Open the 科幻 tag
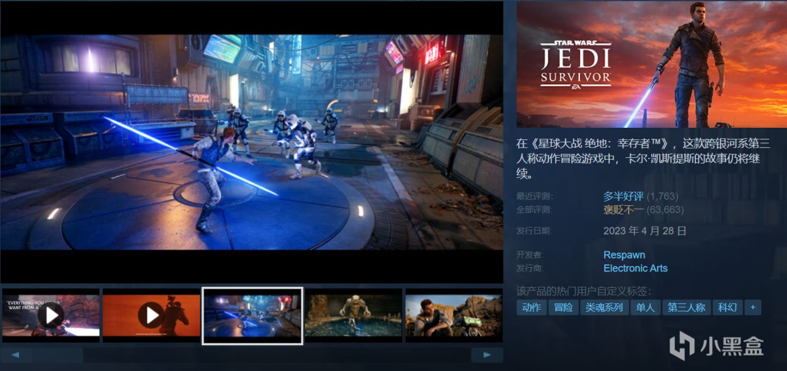The height and width of the screenshot is (371, 787). [x=727, y=307]
